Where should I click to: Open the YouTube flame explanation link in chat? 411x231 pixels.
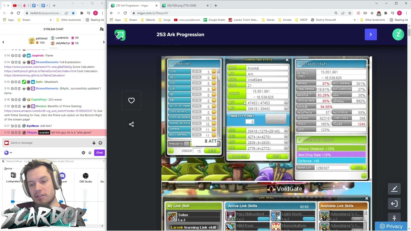38,67
